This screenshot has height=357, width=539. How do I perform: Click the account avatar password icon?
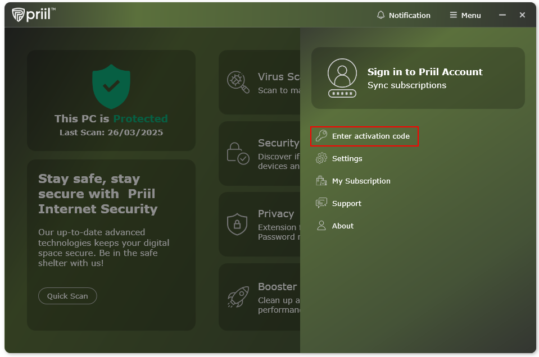(342, 78)
